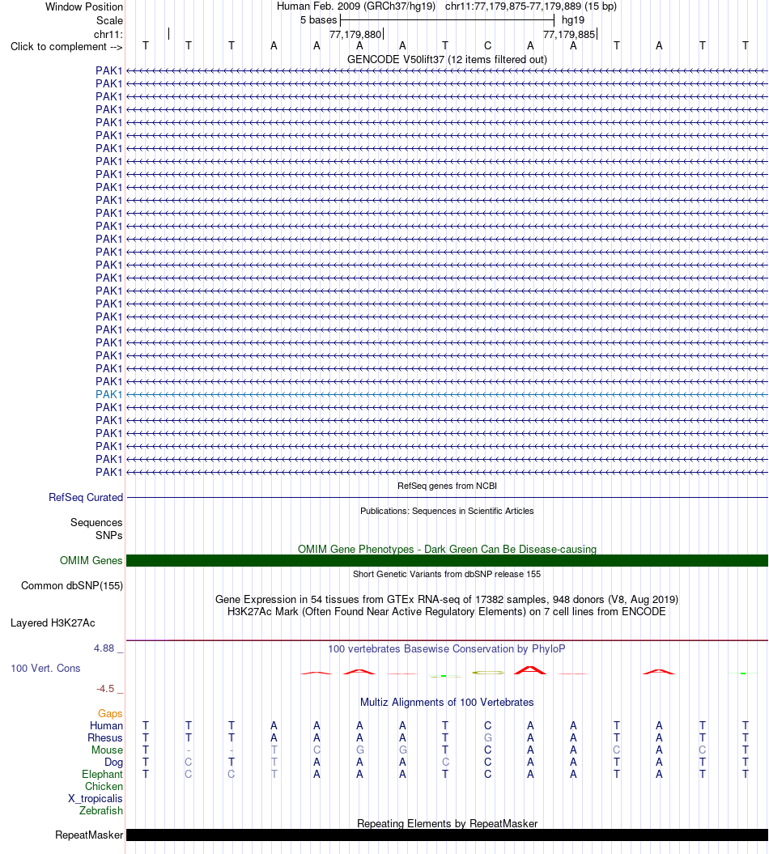Screen dimensions: 769x854
Task: Click the Scale track label
Action: [x=109, y=21]
